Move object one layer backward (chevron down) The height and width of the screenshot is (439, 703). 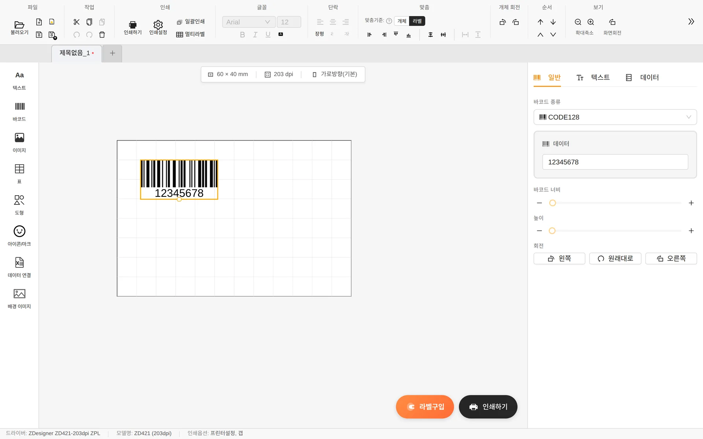coord(553,35)
